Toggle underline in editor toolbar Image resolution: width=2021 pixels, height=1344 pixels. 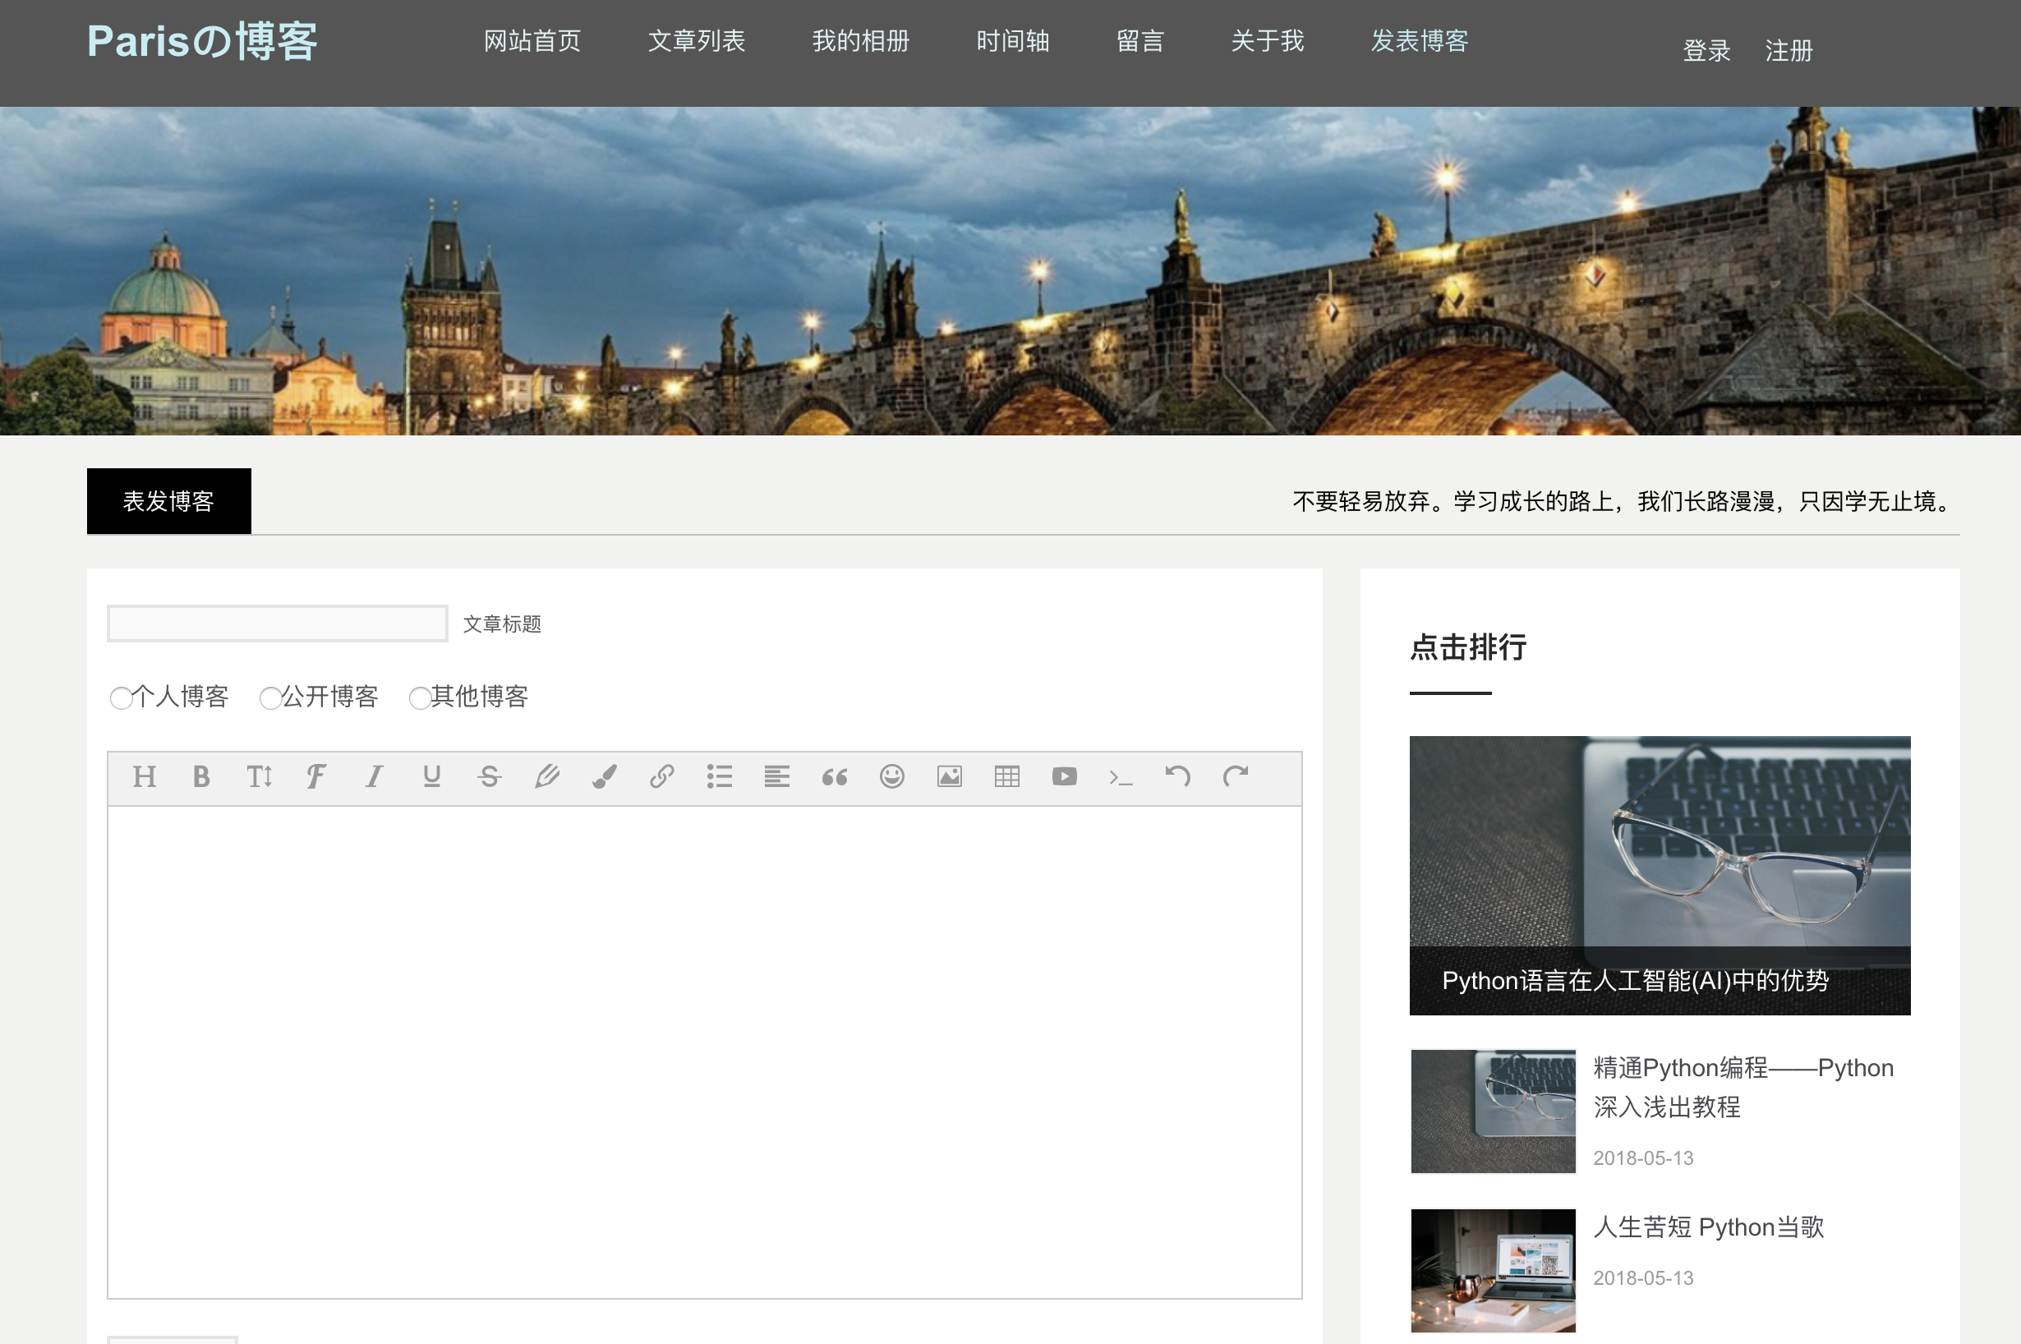(431, 776)
